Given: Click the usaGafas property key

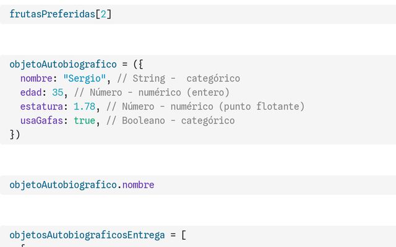Looking at the screenshot, I should pyautogui.click(x=41, y=121).
